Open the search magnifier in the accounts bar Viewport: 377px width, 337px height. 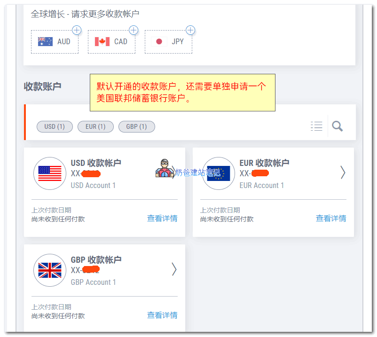[337, 126]
